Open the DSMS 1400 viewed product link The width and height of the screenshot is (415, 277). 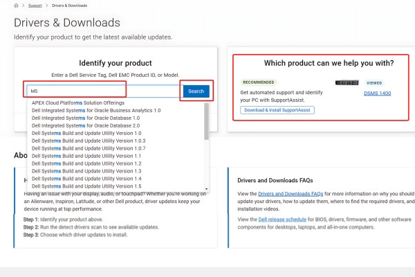[x=378, y=93]
